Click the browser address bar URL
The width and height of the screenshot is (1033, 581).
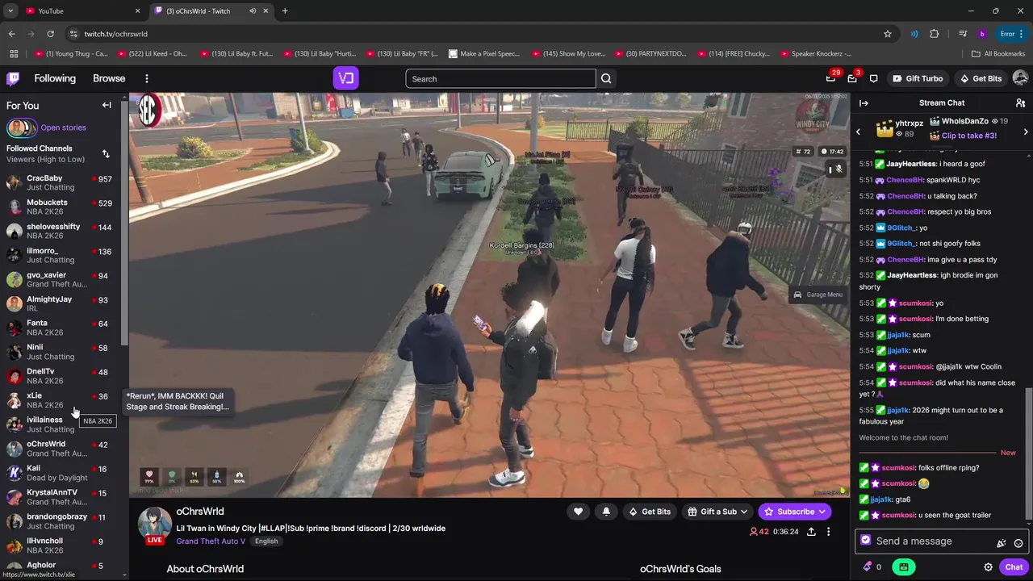115,34
